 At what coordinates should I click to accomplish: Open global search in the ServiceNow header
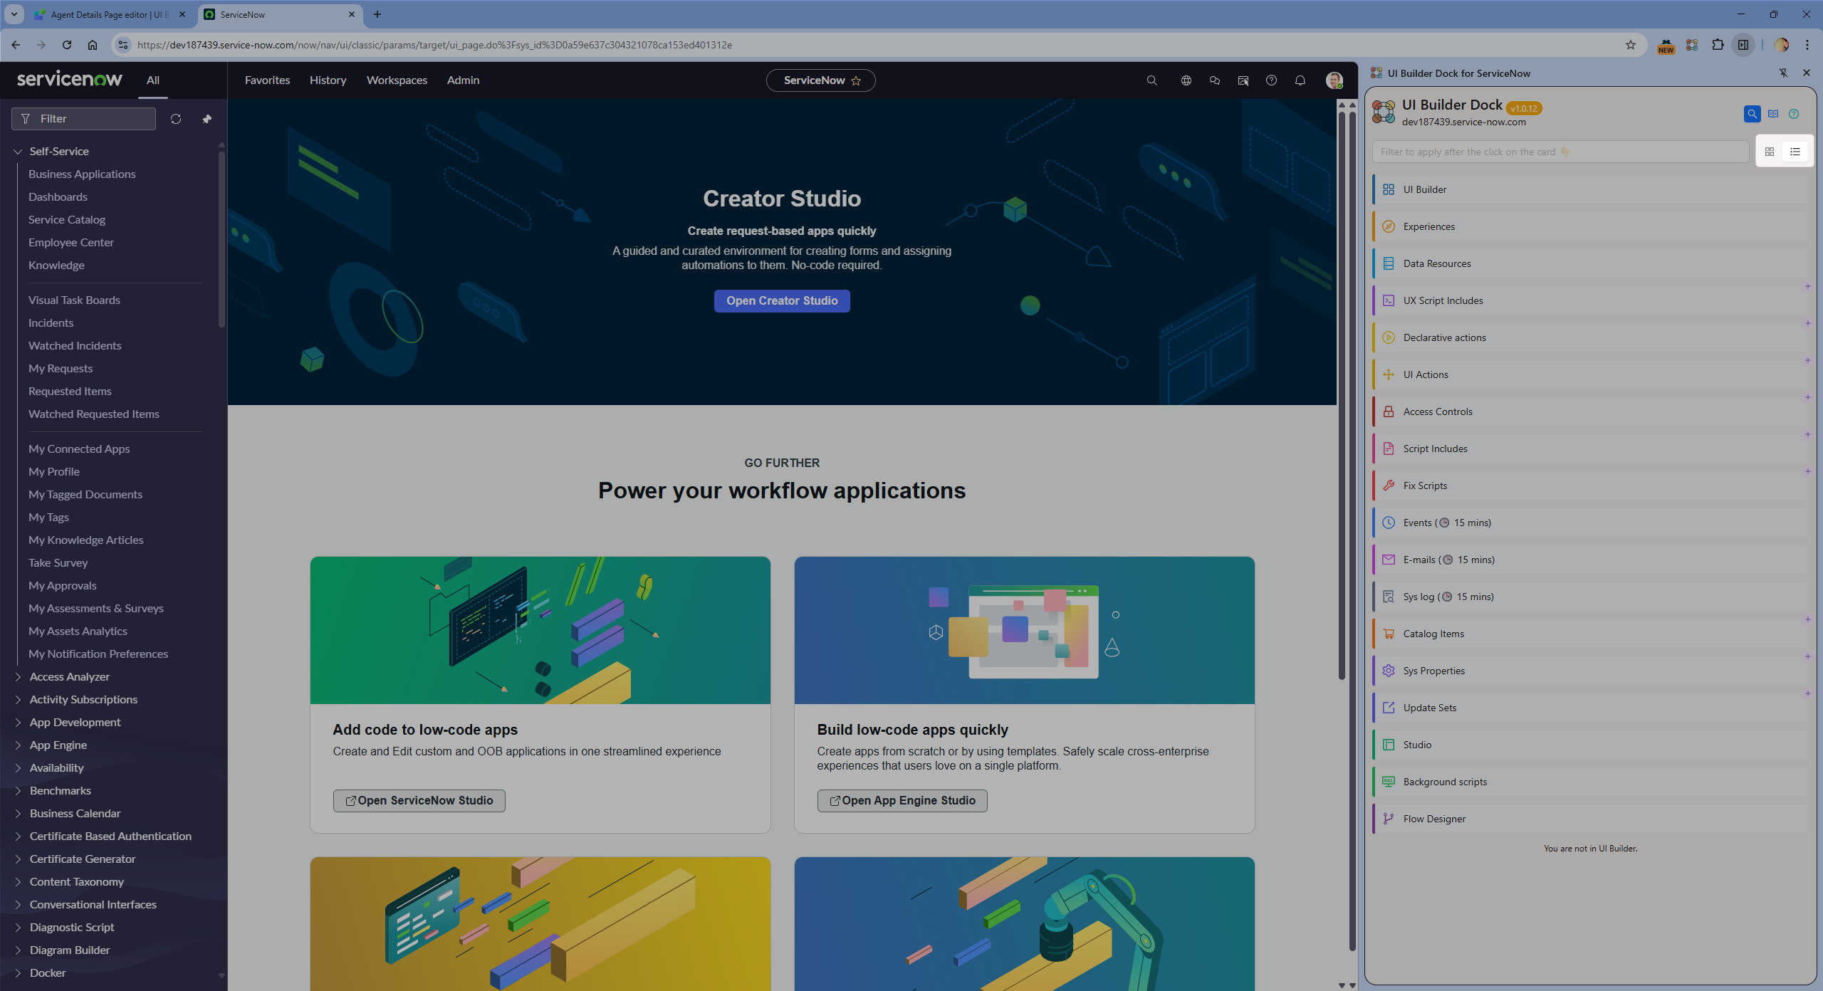[x=1151, y=80]
